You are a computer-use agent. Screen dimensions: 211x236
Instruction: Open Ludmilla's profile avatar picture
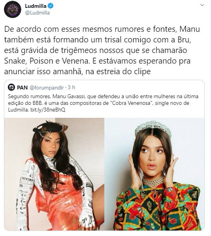pos(13,9)
